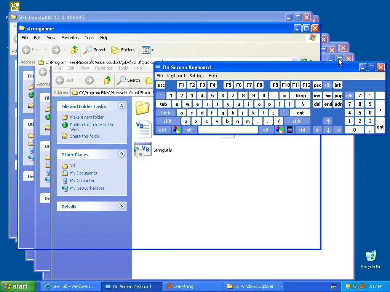
Task: Open Tools menu in strongname window
Action: (89, 38)
